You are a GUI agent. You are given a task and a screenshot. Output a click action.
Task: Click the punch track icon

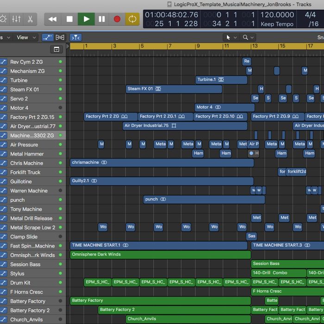pyautogui.click(x=4, y=200)
